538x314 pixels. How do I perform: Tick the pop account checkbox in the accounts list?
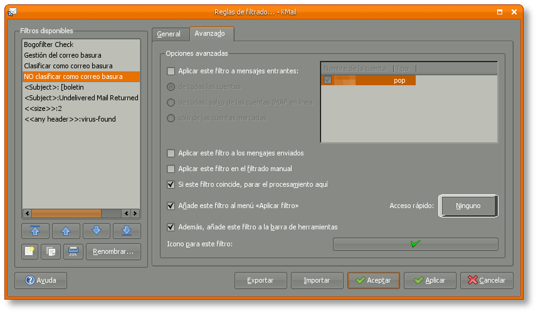click(x=327, y=80)
